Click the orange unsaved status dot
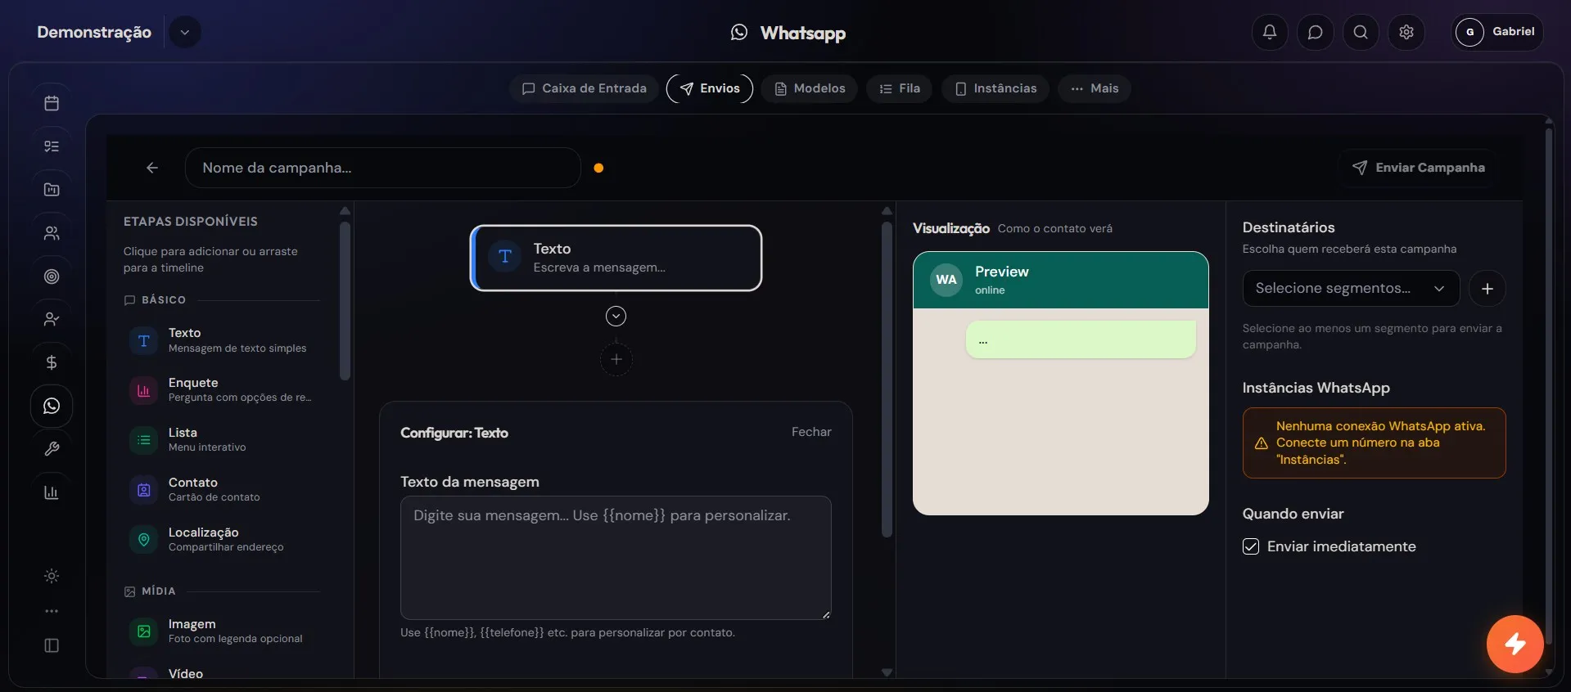Viewport: 1571px width, 692px height. tap(598, 168)
